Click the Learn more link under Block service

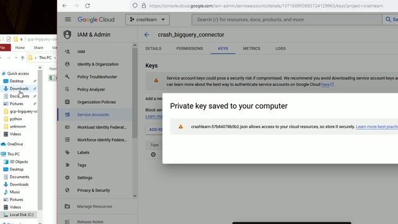154,116
